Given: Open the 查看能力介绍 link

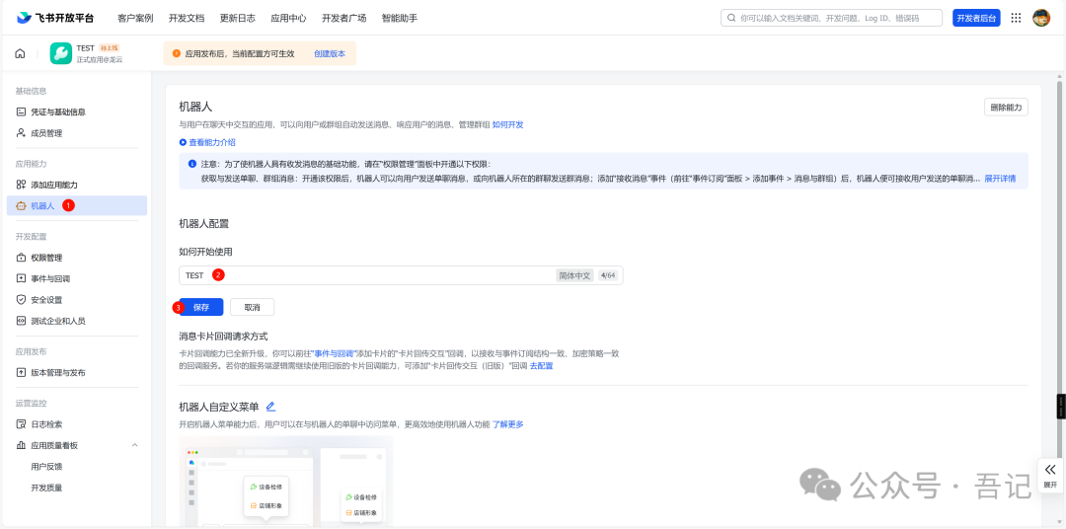Looking at the screenshot, I should point(212,142).
